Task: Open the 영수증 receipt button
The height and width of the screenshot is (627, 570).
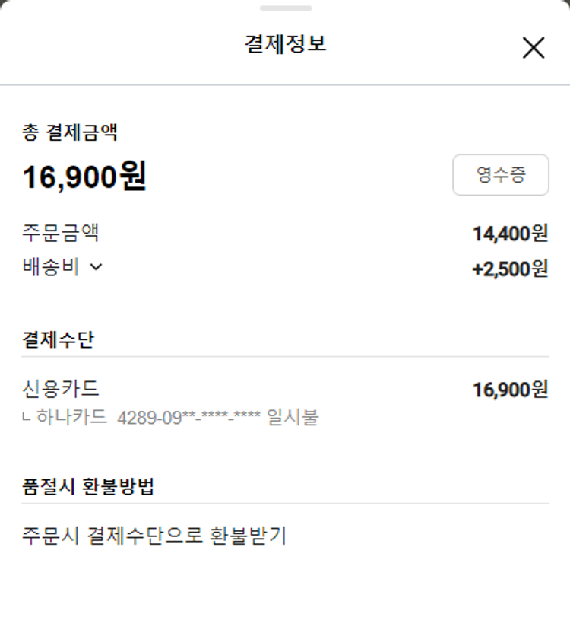Action: tap(500, 175)
